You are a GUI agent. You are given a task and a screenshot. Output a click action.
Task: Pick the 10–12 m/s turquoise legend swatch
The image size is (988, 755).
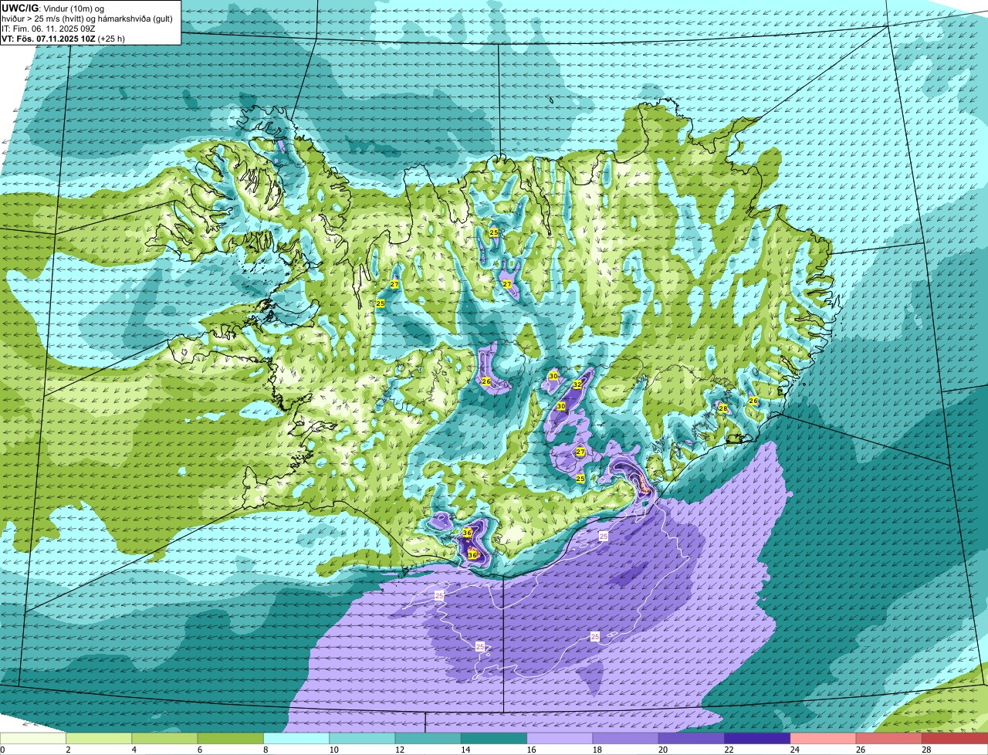coord(362,738)
